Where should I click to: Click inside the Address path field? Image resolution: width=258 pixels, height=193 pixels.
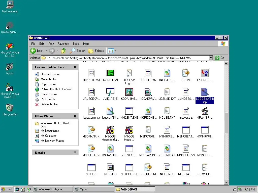(x=125, y=58)
